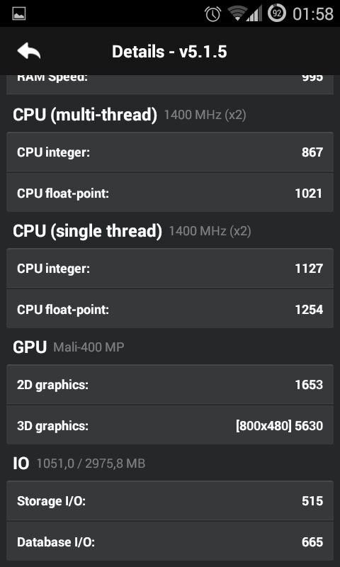Tap the alarm clock status icon
Screen dimensions: 340x567
point(212,13)
